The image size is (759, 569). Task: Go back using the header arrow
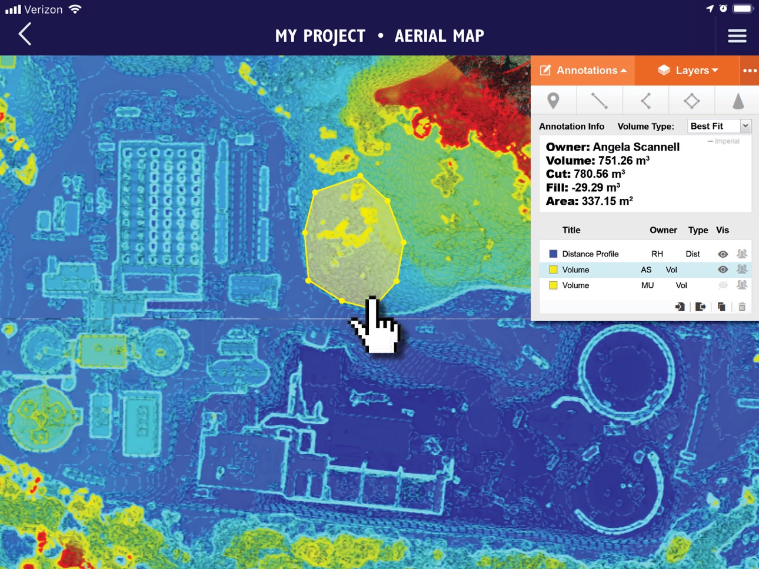pos(25,35)
